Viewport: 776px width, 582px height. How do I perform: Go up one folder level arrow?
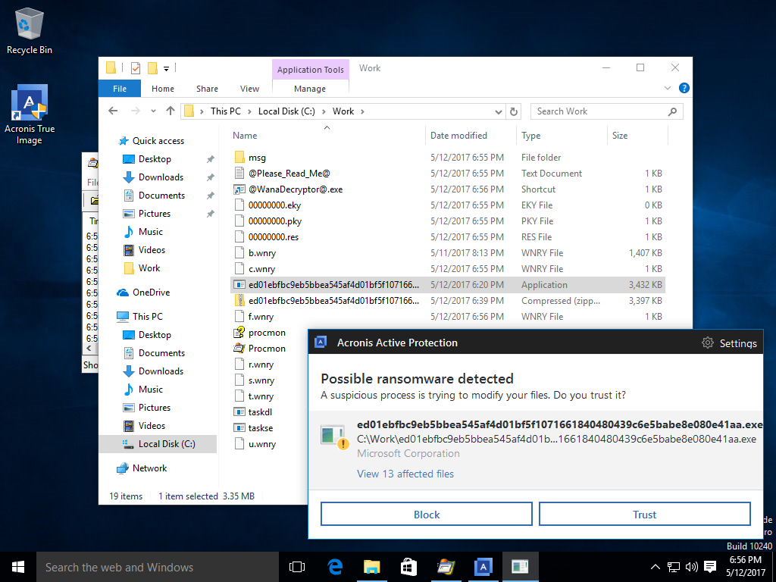coord(171,111)
